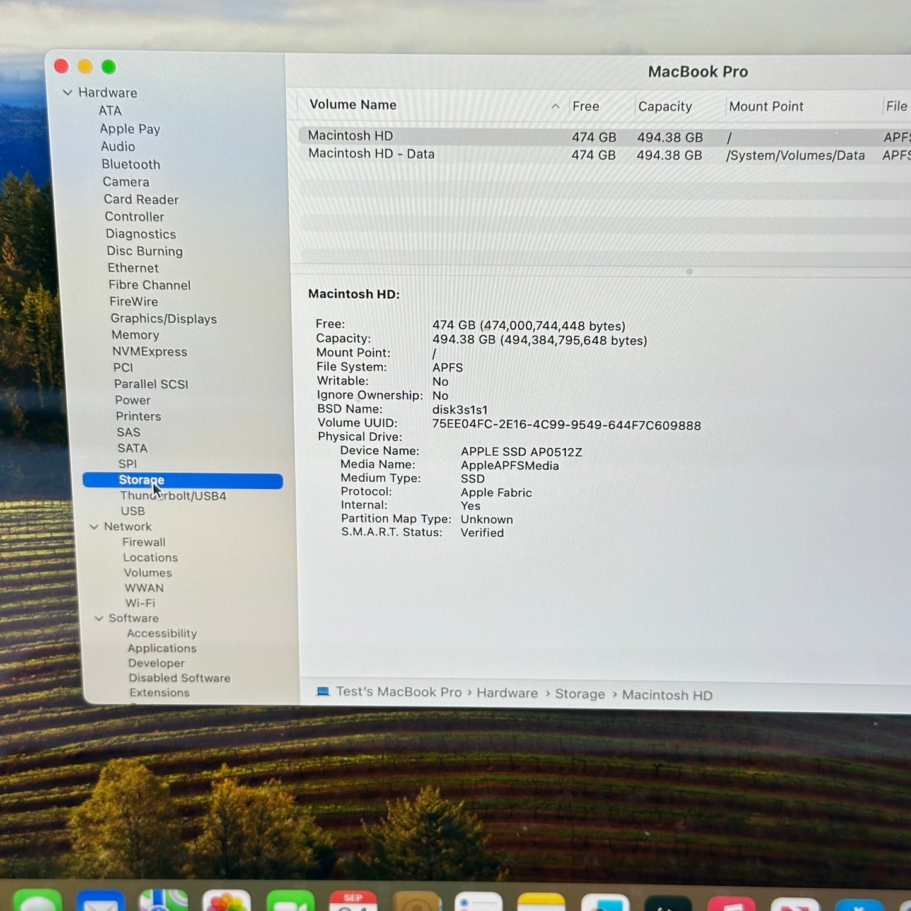Select the Macintosh HD - Data row
This screenshot has width=911, height=911.
point(371,154)
